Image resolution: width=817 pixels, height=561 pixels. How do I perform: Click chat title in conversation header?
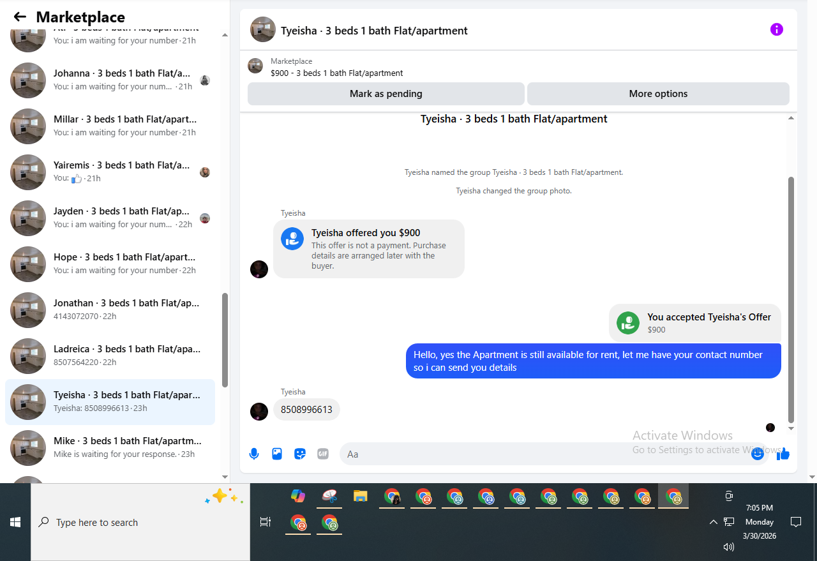(374, 31)
